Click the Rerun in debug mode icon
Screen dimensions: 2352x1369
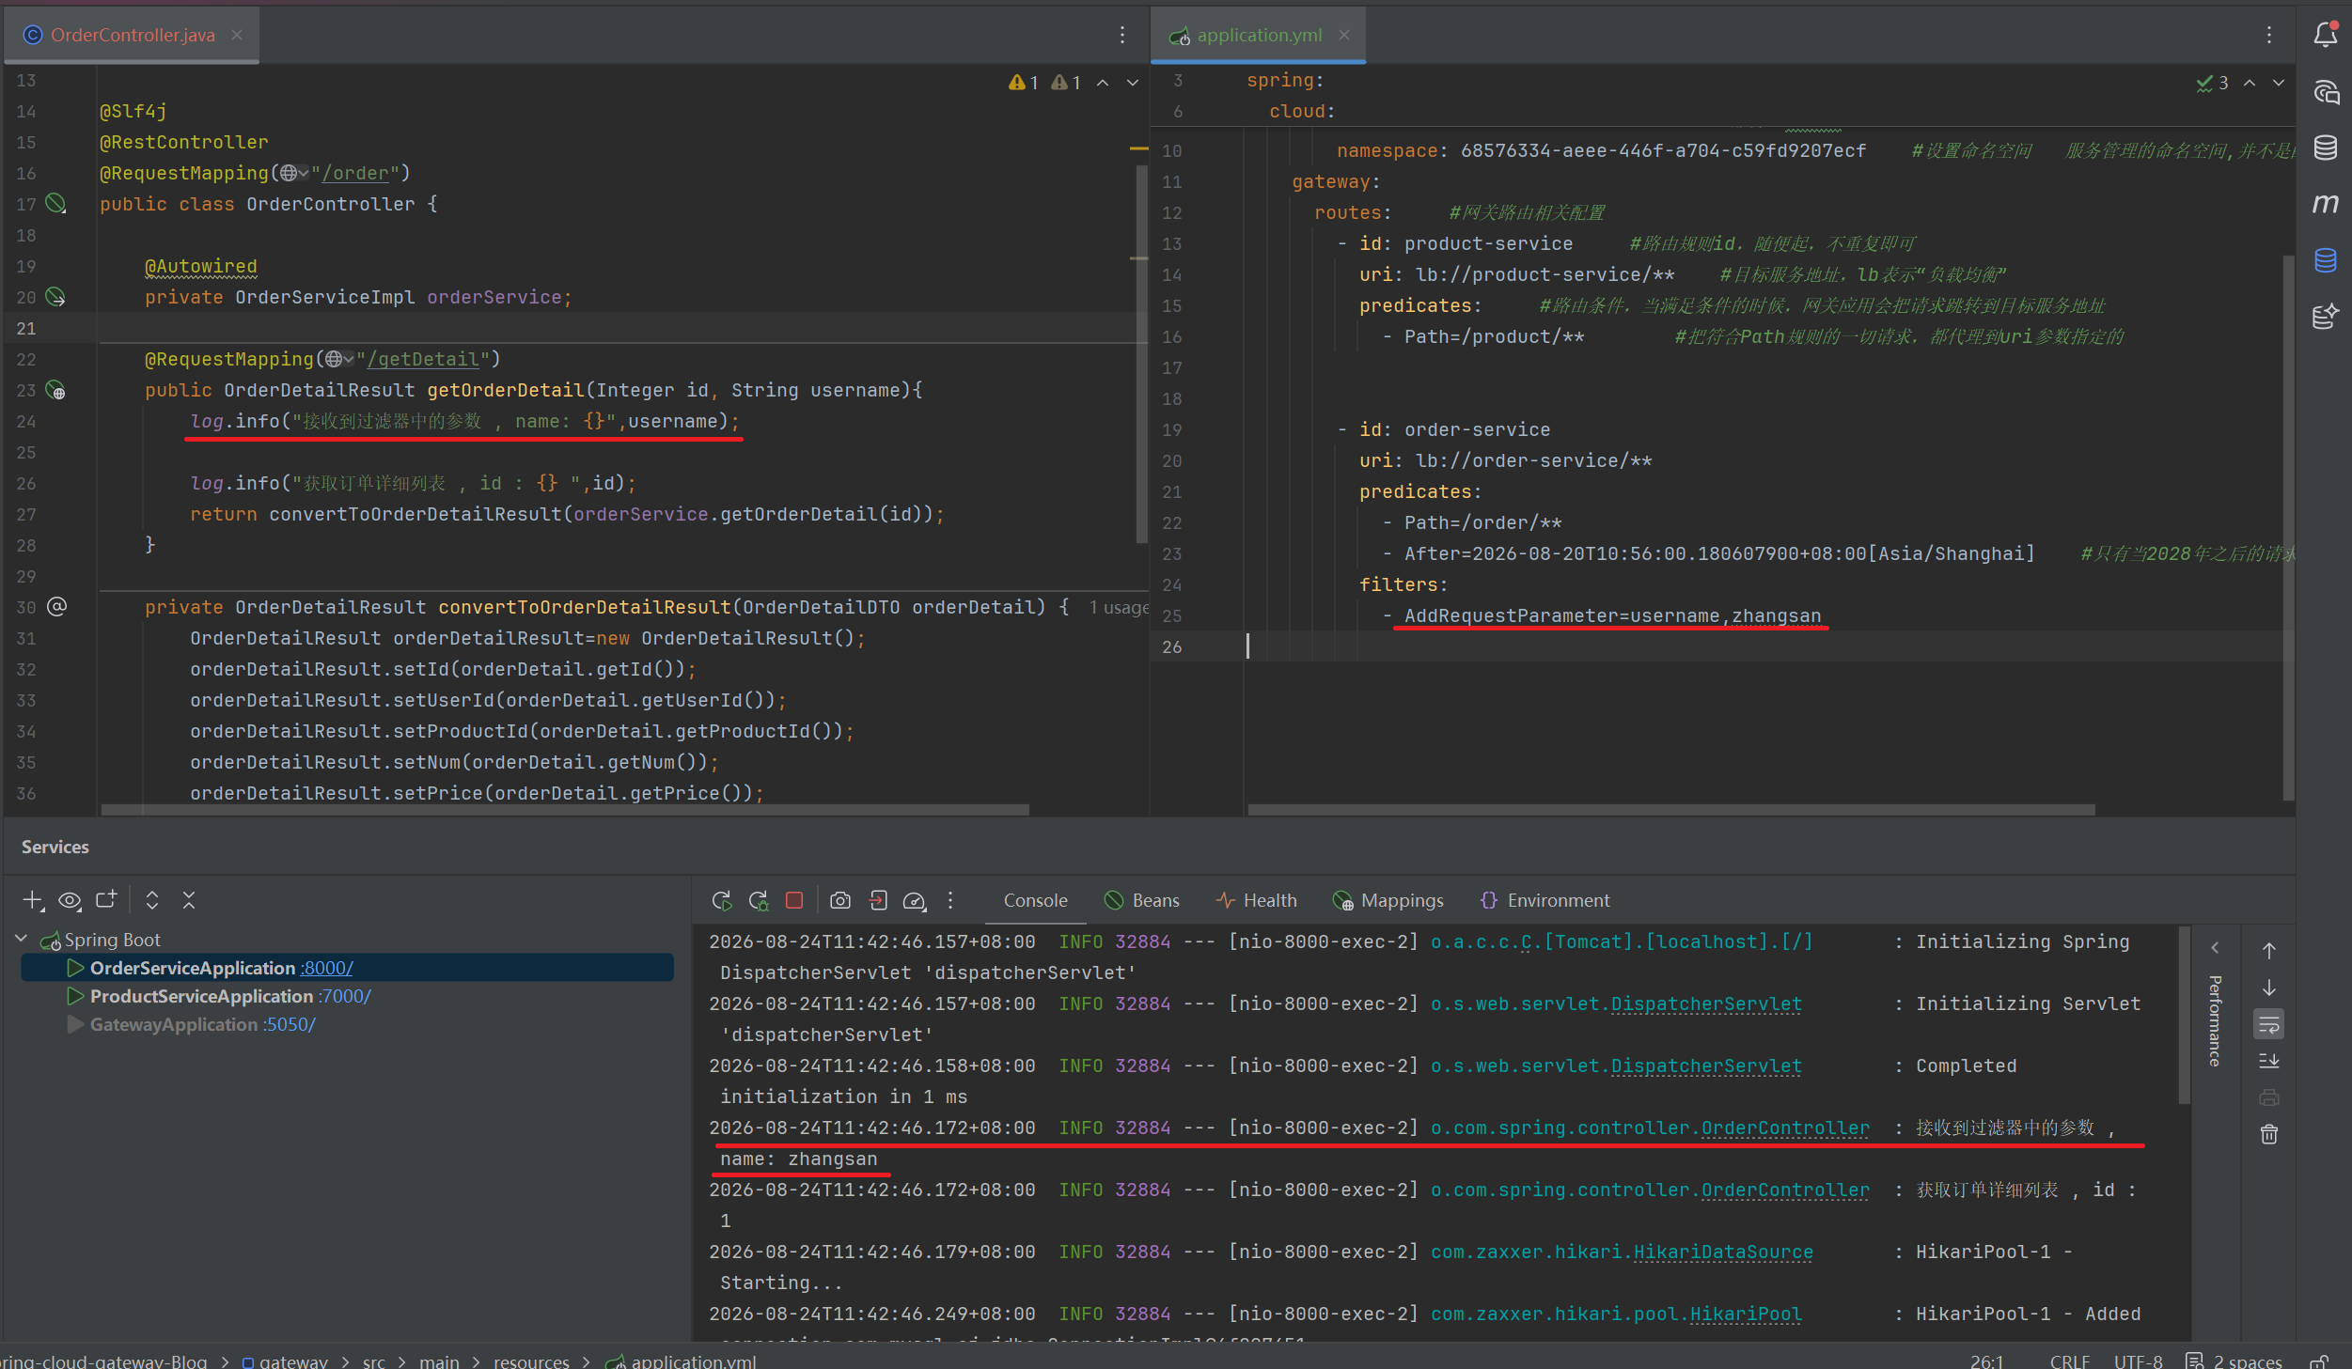coord(759,900)
